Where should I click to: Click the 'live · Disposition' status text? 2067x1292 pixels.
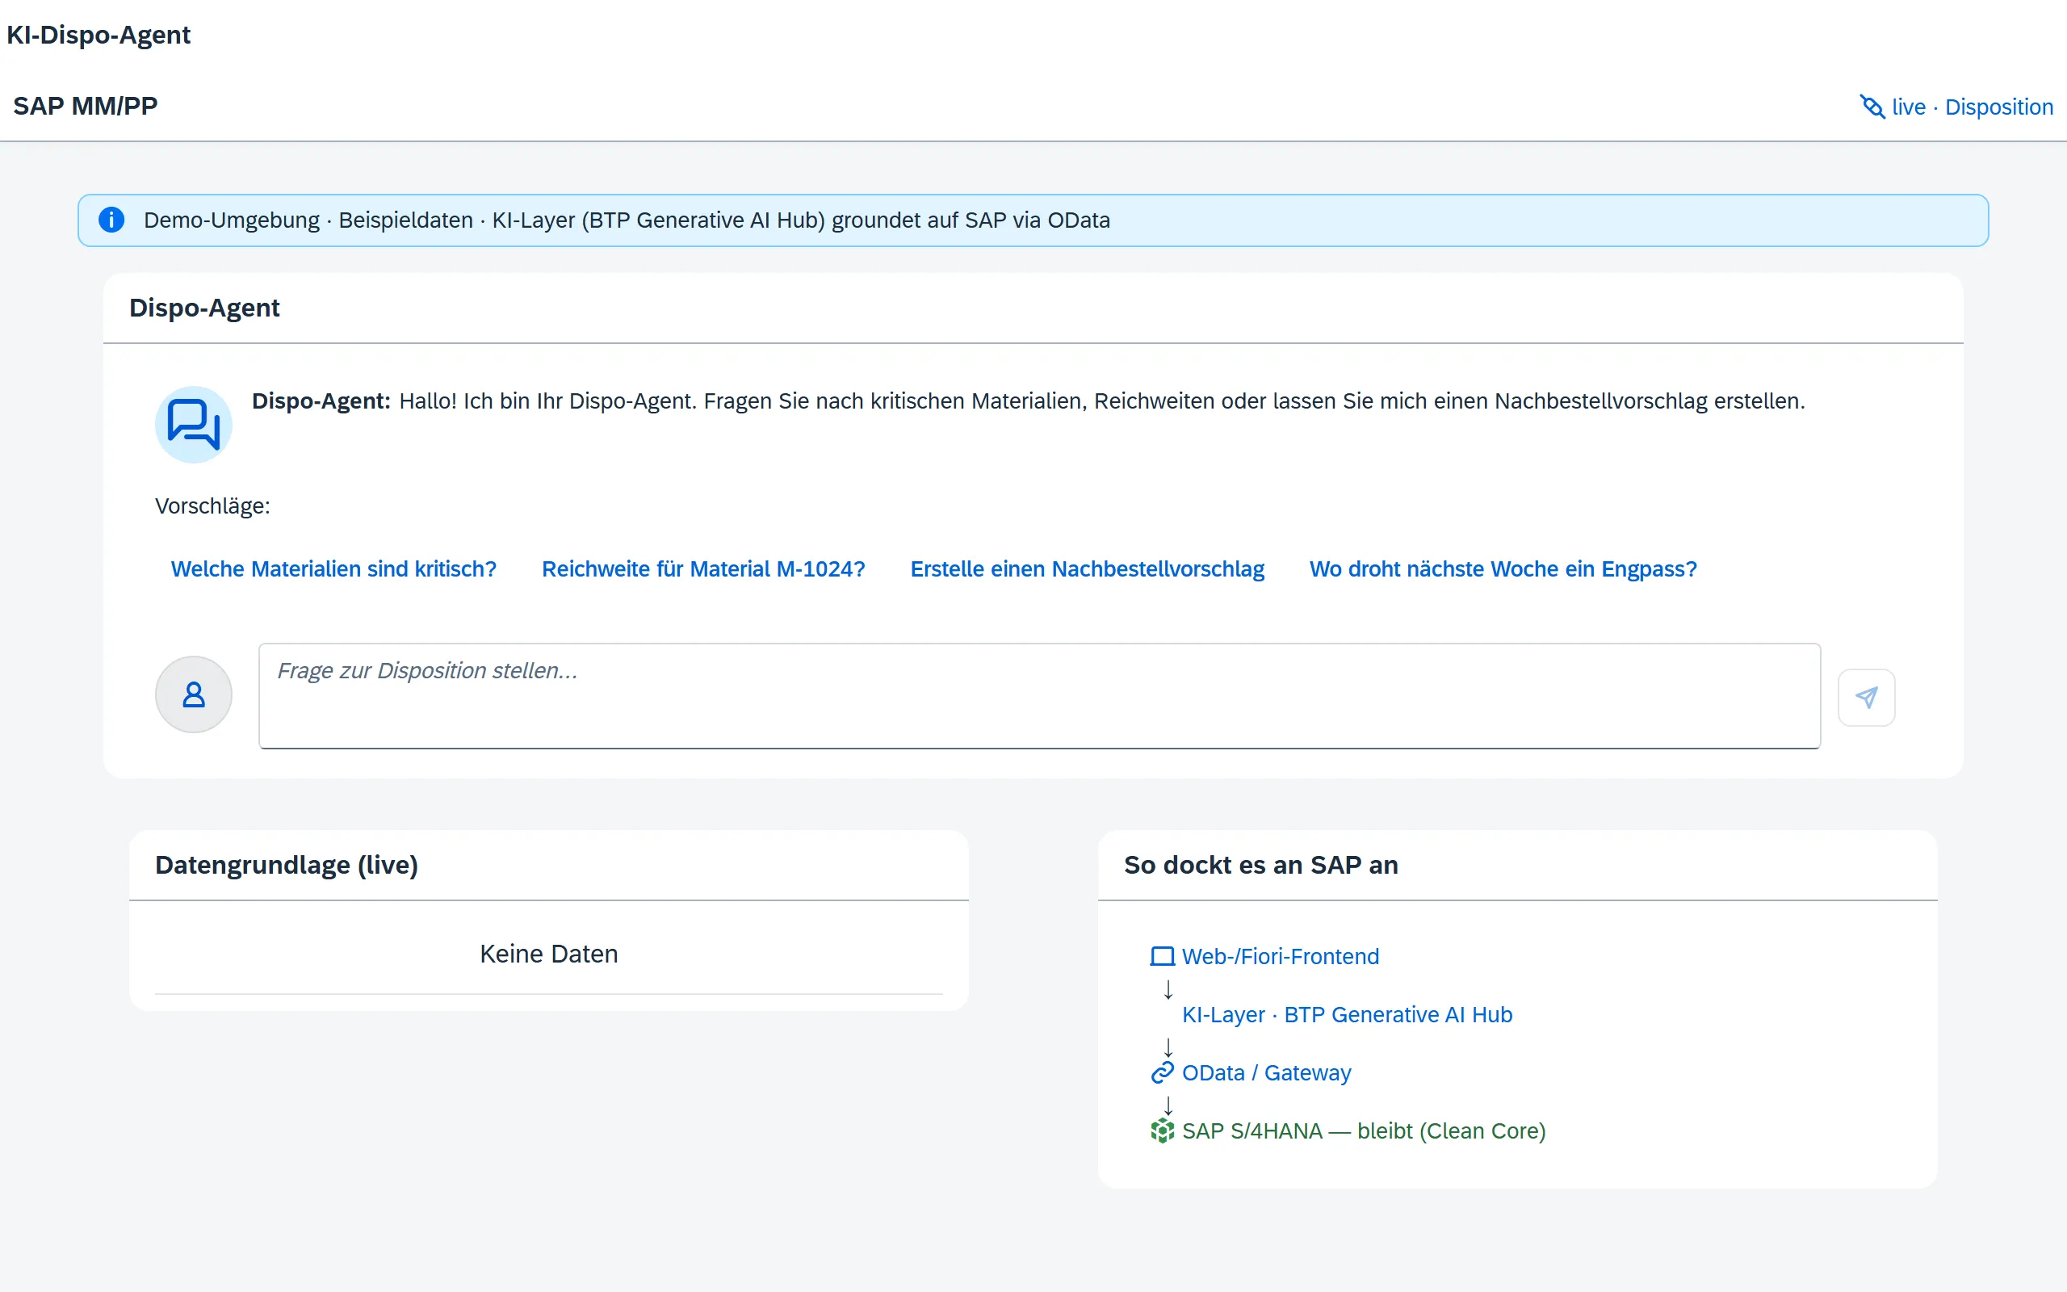[1973, 107]
